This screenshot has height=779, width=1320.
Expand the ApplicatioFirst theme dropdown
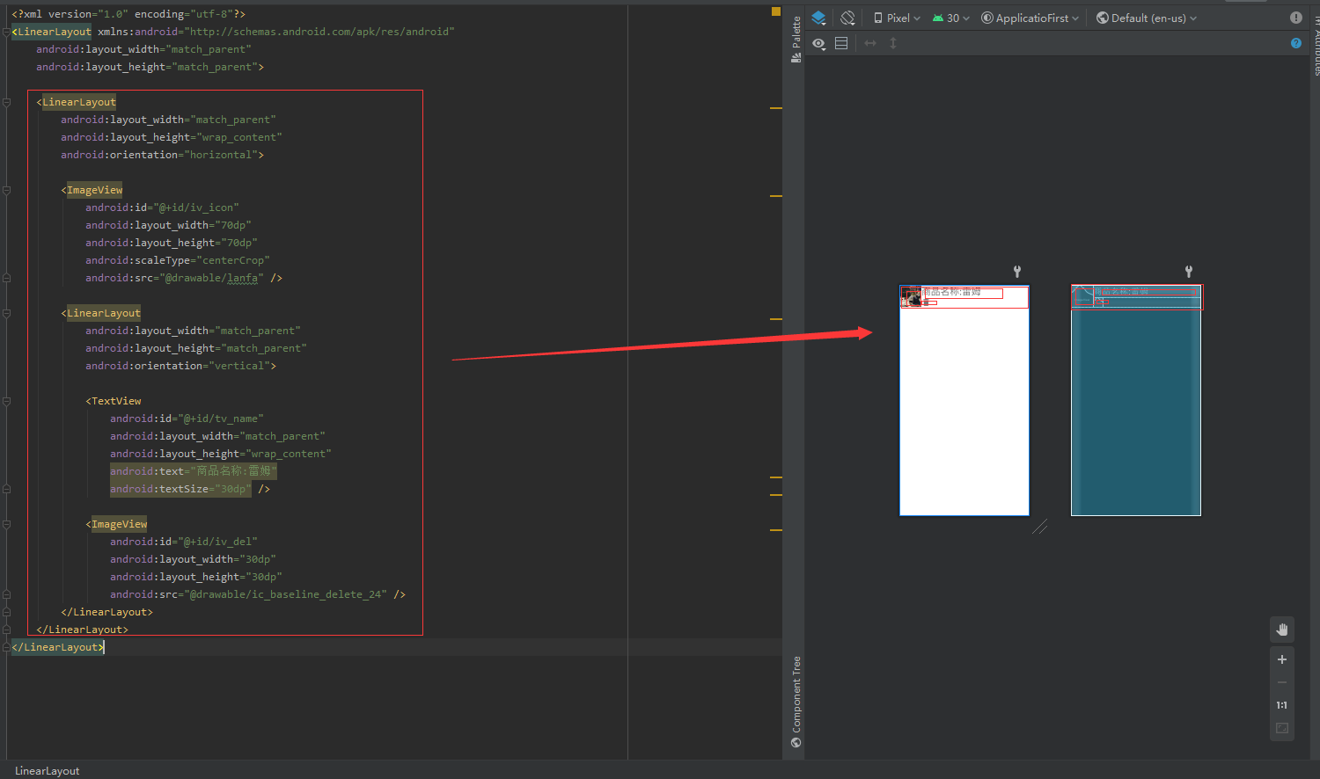(x=1030, y=18)
